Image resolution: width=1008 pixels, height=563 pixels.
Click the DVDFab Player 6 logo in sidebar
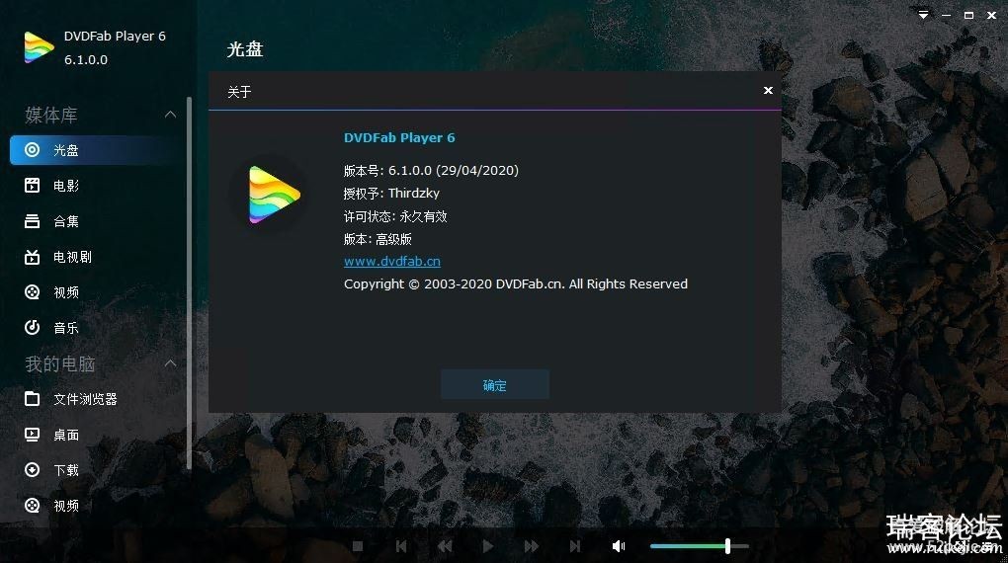40,47
